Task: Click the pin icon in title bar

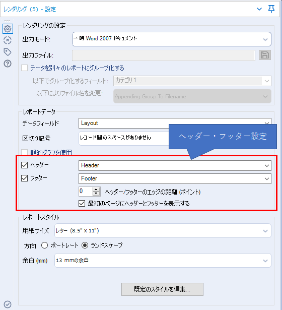Action: coord(271,9)
